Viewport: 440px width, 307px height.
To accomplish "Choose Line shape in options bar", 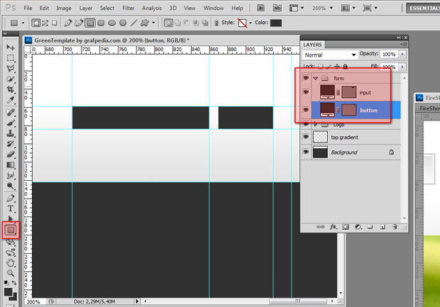I will point(134,23).
